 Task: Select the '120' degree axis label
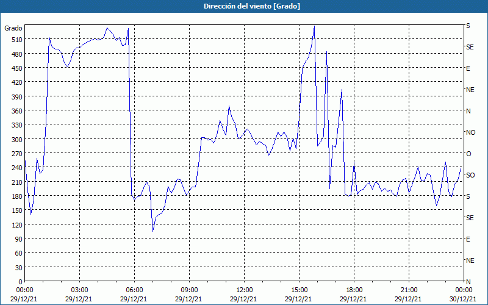17,224
